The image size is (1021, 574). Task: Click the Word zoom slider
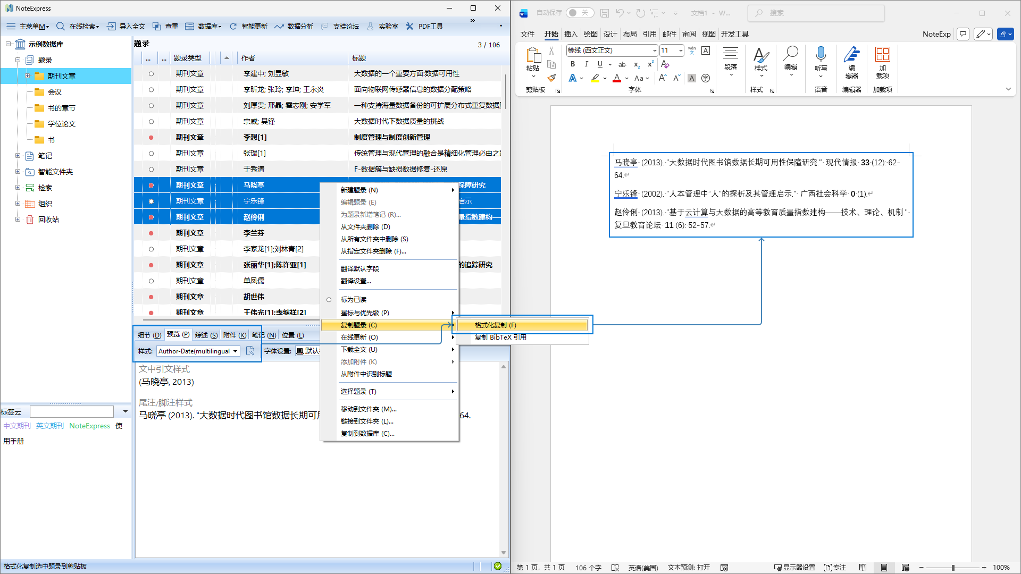pos(953,568)
